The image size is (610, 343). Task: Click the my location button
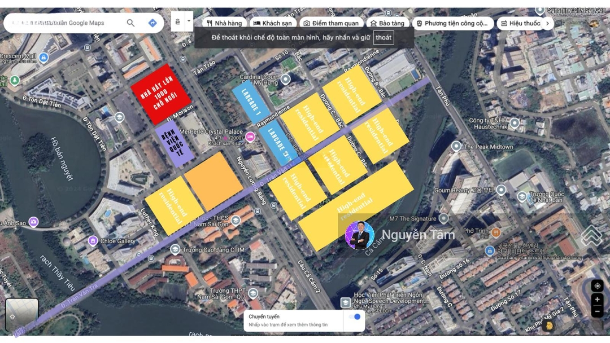tap(597, 285)
